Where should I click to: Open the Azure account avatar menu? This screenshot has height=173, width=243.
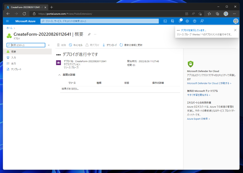pyautogui.click(x=236, y=21)
